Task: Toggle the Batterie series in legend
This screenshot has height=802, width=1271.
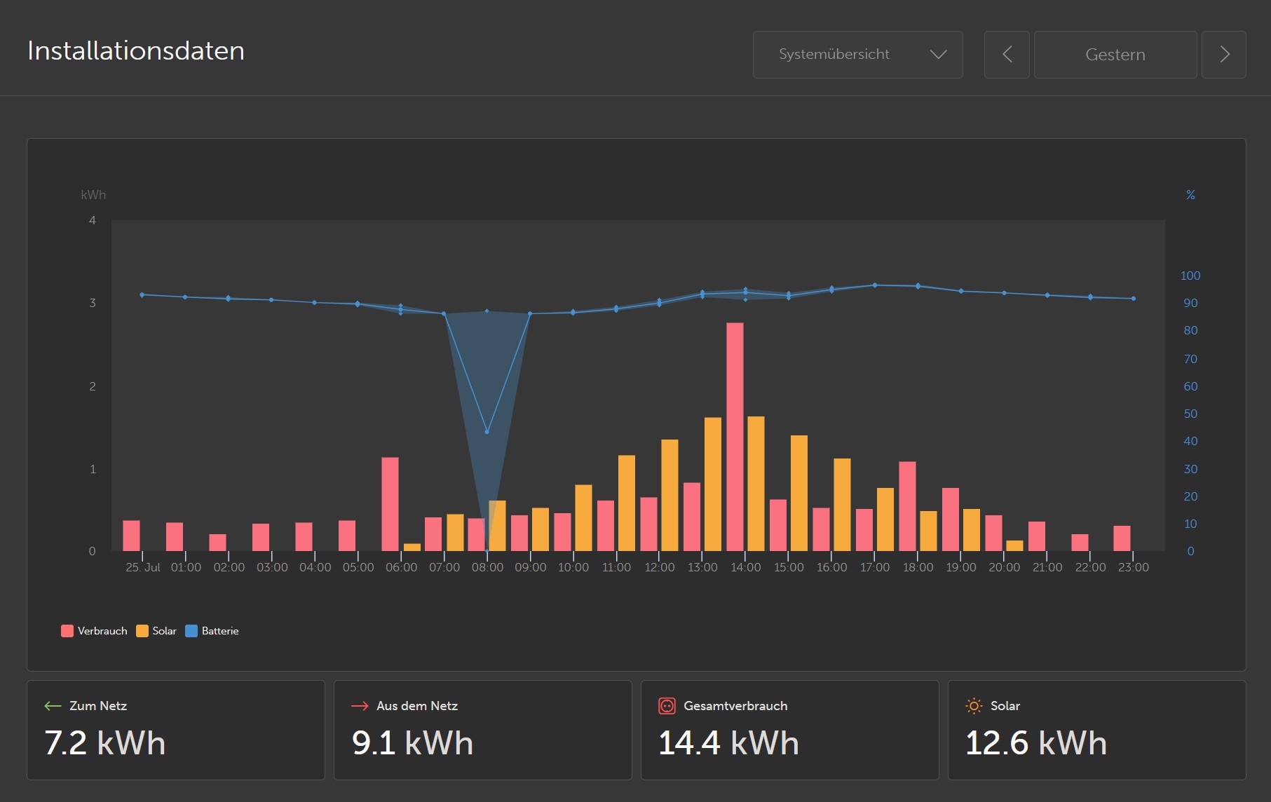Action: 212,631
